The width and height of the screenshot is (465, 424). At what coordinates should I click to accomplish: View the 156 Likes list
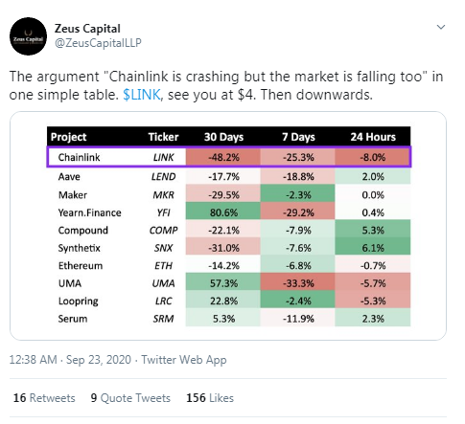point(210,398)
